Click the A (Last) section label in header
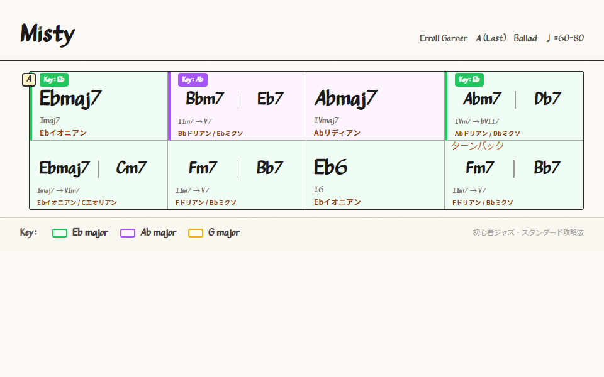 click(x=491, y=38)
